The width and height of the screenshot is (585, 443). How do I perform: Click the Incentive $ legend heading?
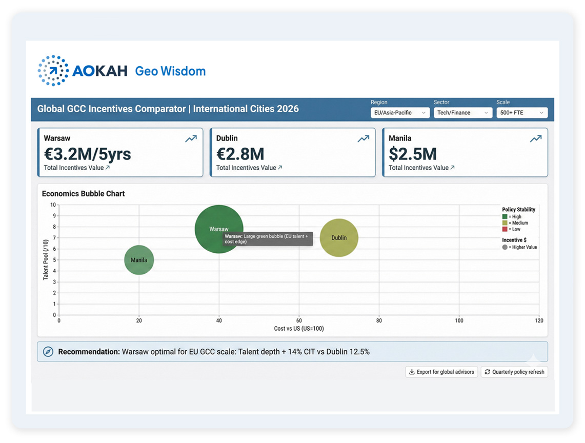[514, 240]
